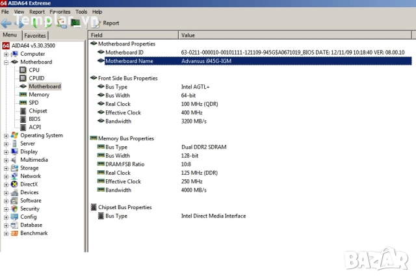416x278 pixels.
Task: Select the BIOS tree item
Action: 34,119
